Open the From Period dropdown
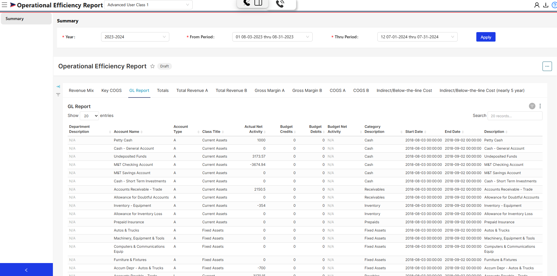Viewport: 557px width, 276px height. [x=272, y=37]
